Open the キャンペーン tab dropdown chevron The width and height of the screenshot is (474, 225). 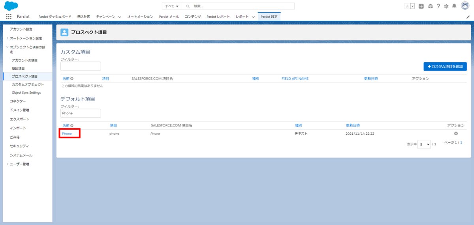pos(120,17)
